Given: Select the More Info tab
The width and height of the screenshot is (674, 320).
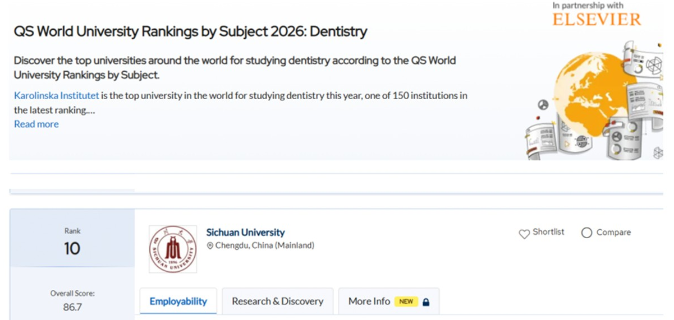Looking at the screenshot, I should [369, 302].
